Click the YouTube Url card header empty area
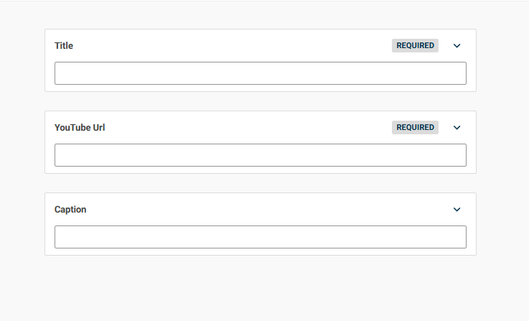The width and height of the screenshot is (529, 321). click(248, 128)
